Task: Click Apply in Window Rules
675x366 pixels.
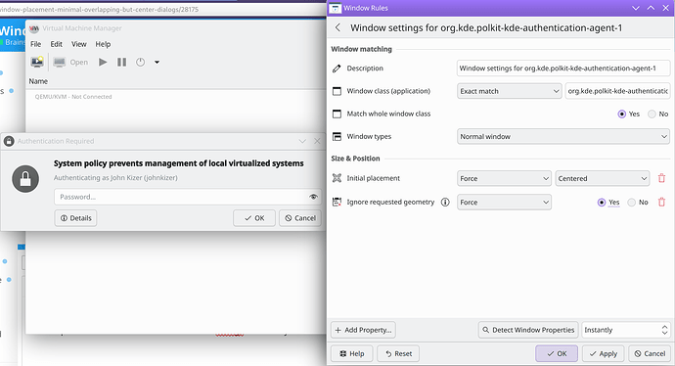Action: click(x=604, y=353)
